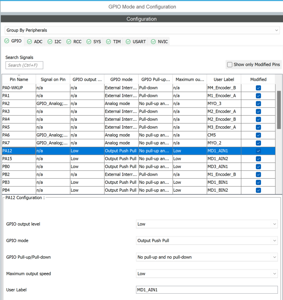283x300 pixels.
Task: Click green check icon beside I2C
Action: coord(50,41)
